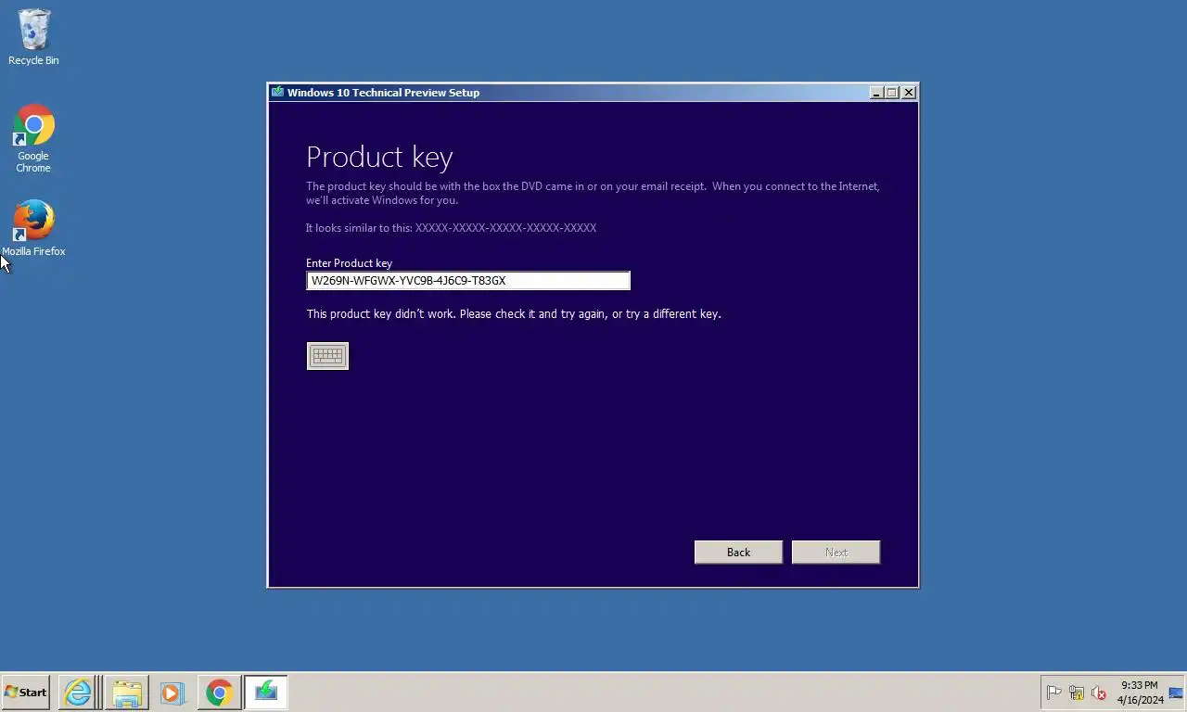Go Back in Windows 10 Setup
This screenshot has height=712, width=1187.
(738, 552)
